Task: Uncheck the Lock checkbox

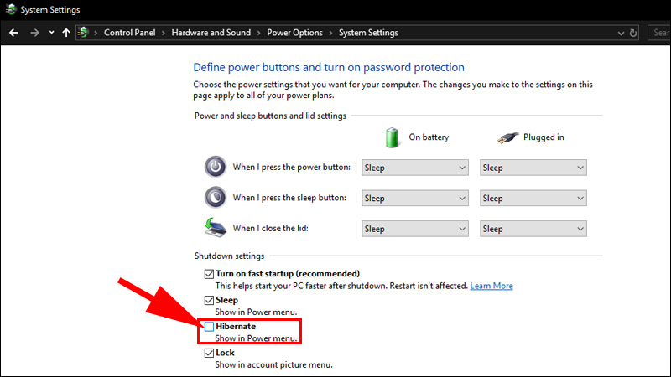Action: click(209, 354)
